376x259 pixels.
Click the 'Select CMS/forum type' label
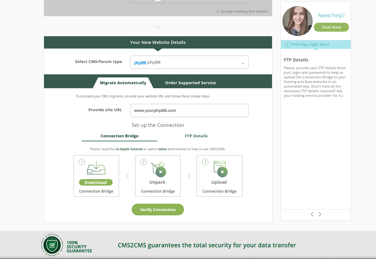98,62
